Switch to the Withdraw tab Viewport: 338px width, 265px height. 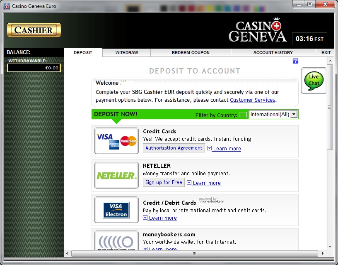coord(126,53)
